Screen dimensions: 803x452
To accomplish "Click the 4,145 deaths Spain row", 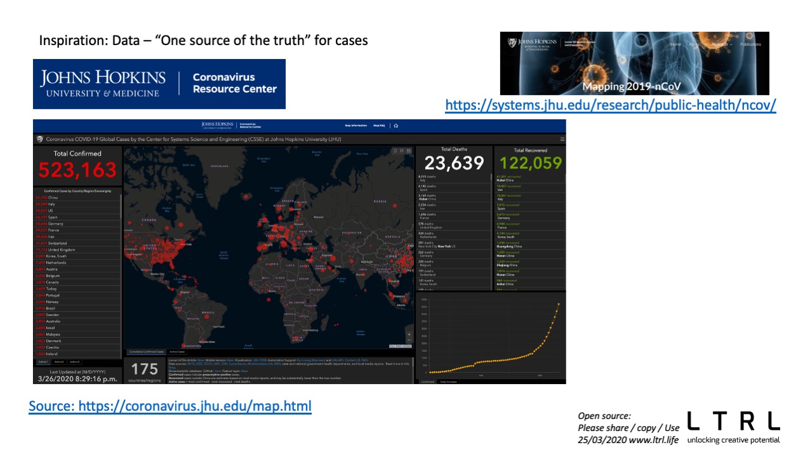I will (453, 188).
